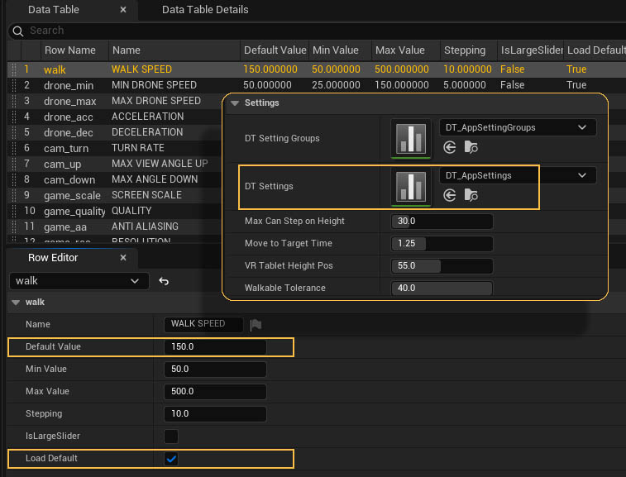Click the DT Setting Groups asset thumbnail
This screenshot has width=626, height=477.
(411, 139)
